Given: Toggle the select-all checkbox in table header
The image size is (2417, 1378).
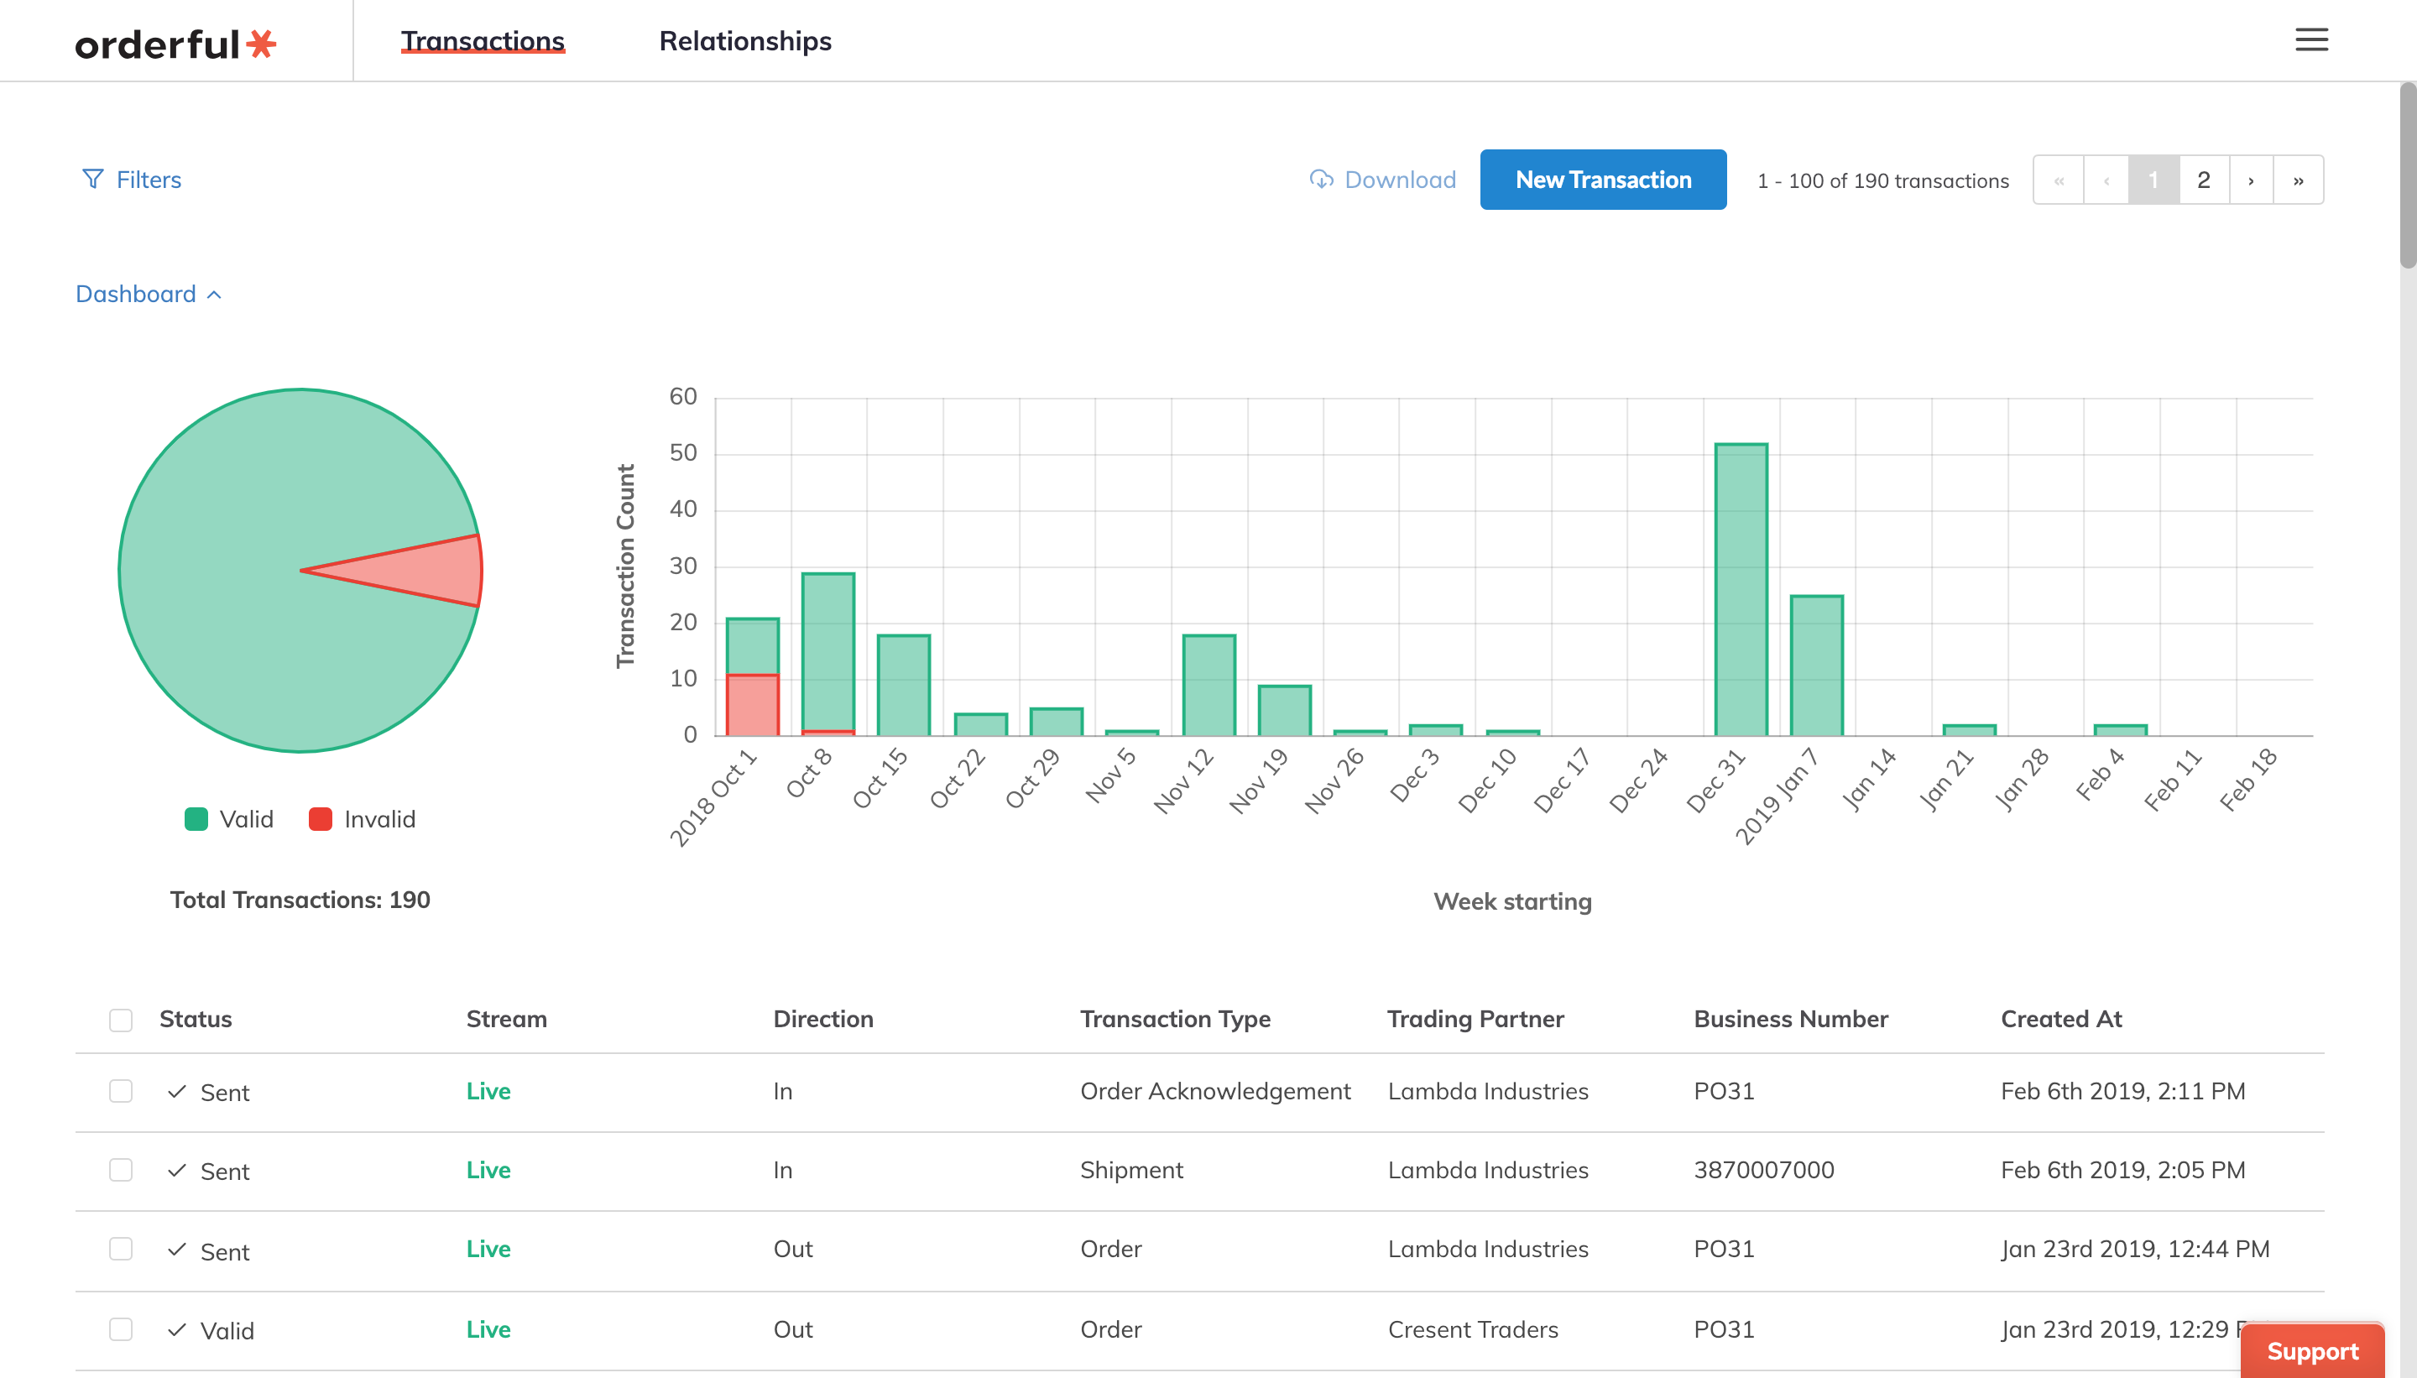Looking at the screenshot, I should [x=120, y=1020].
